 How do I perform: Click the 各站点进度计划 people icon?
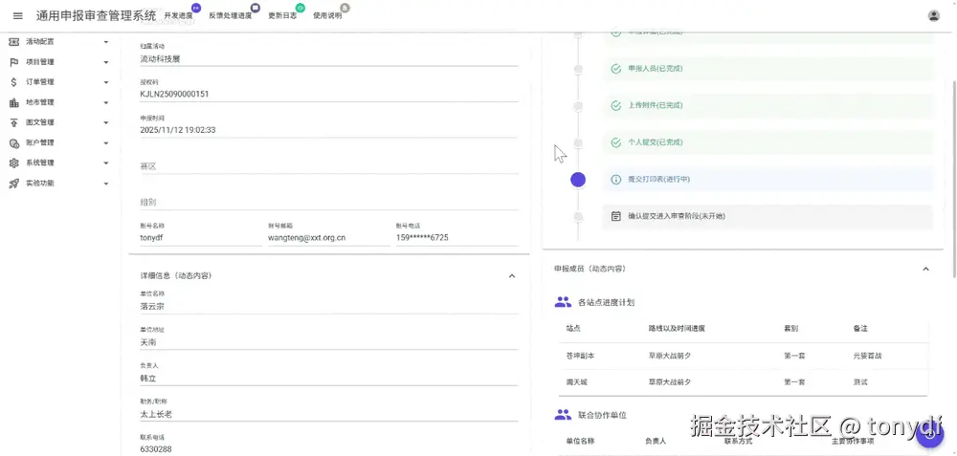[x=563, y=302]
